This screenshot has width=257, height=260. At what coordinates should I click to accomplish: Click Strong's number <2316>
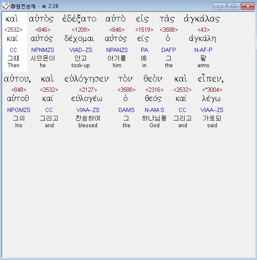click(x=155, y=90)
